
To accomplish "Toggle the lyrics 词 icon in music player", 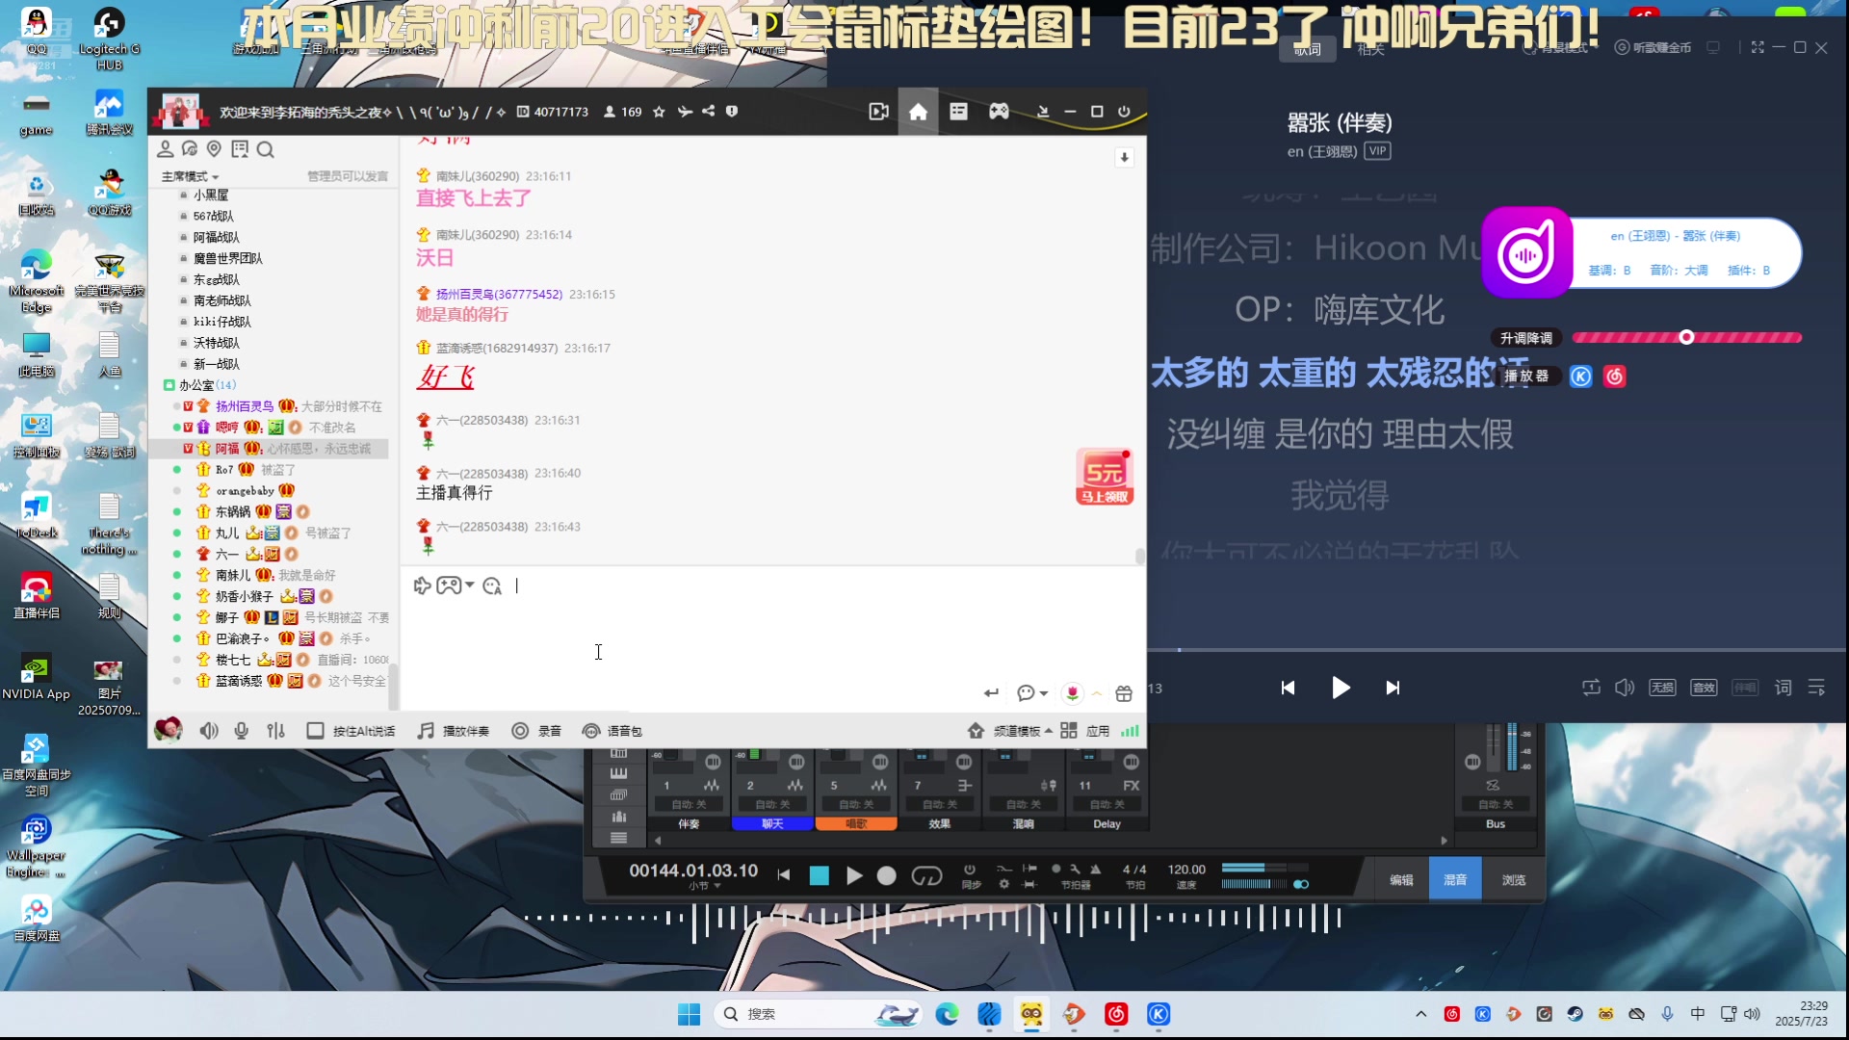I will click(1784, 688).
